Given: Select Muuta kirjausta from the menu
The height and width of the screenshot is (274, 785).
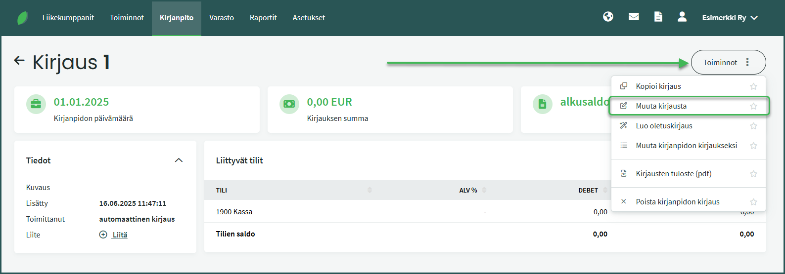Looking at the screenshot, I should click(x=661, y=106).
